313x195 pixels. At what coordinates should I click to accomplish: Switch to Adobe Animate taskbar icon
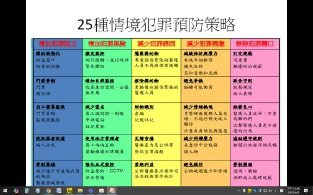(x=70, y=191)
